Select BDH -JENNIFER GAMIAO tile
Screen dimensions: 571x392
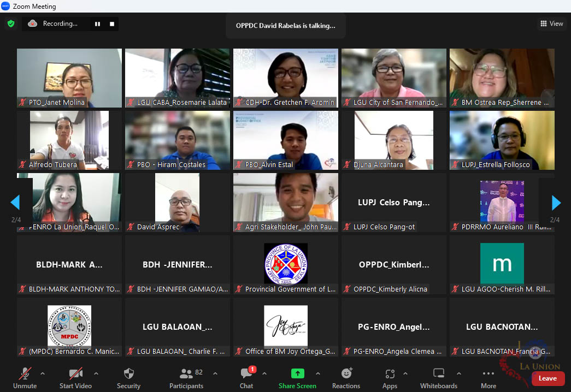(x=178, y=265)
